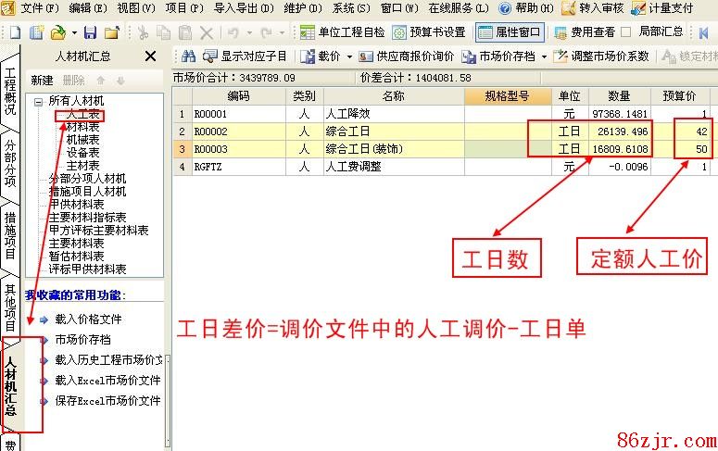Image resolution: width=718 pixels, height=451 pixels.
Task: Switch to the 分部分项 side tab
Action: (9, 164)
